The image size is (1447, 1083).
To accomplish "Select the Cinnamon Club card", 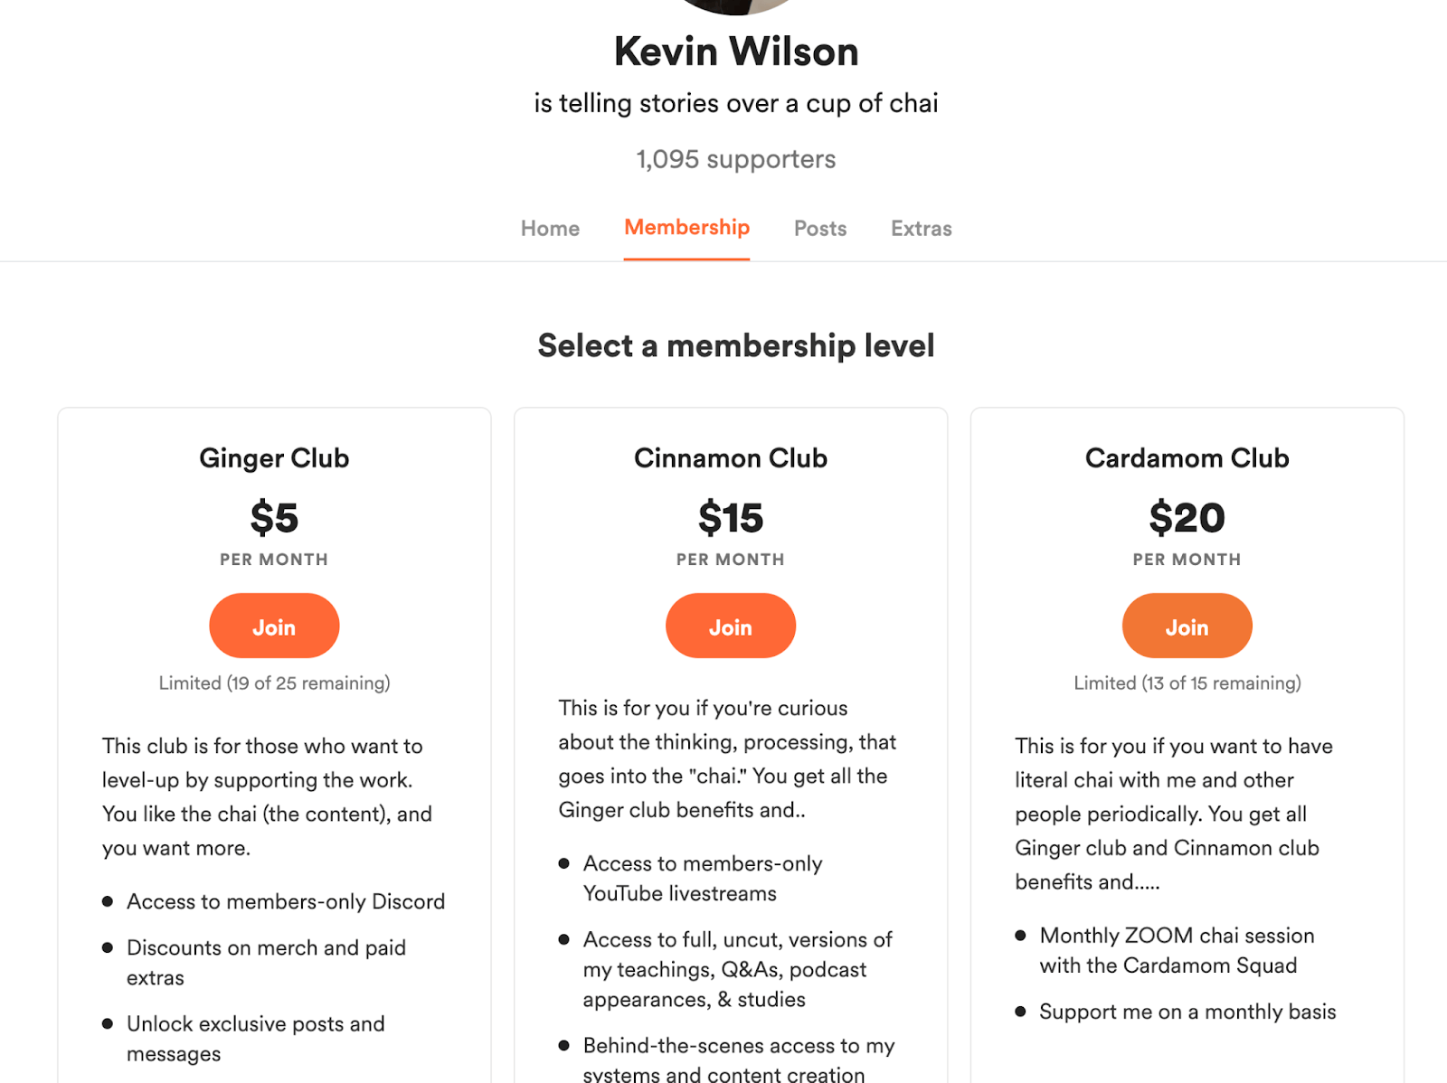I will [731, 741].
